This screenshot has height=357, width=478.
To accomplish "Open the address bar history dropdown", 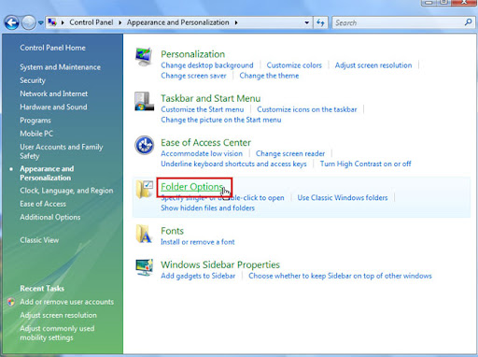I will 307,22.
